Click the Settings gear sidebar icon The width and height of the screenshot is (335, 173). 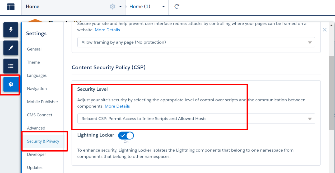tap(11, 84)
